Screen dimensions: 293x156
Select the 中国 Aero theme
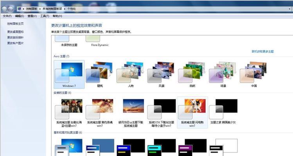[254, 74]
